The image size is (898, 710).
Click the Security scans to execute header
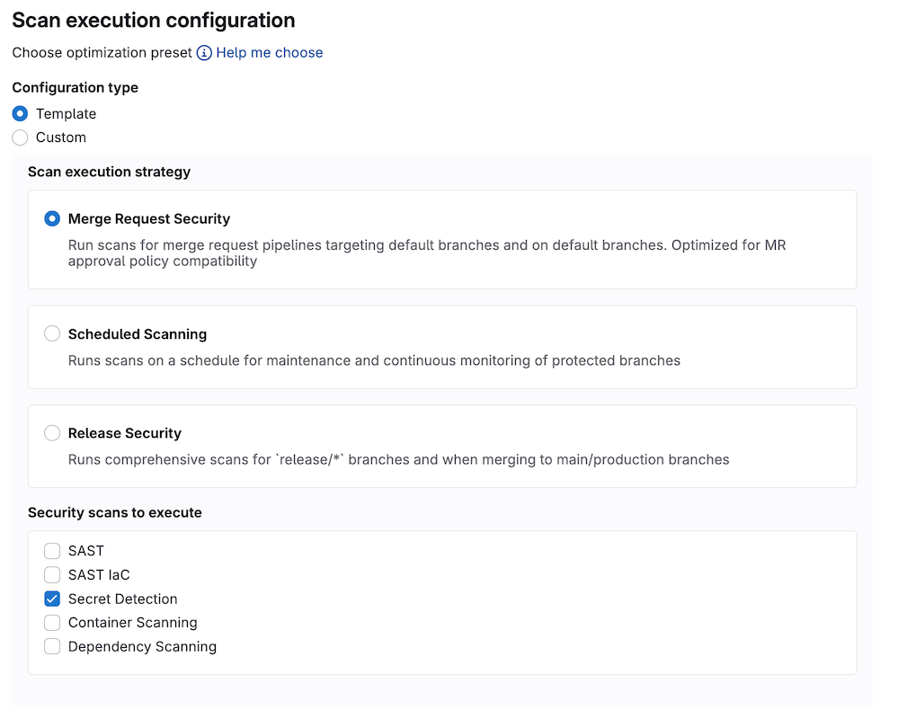point(115,512)
